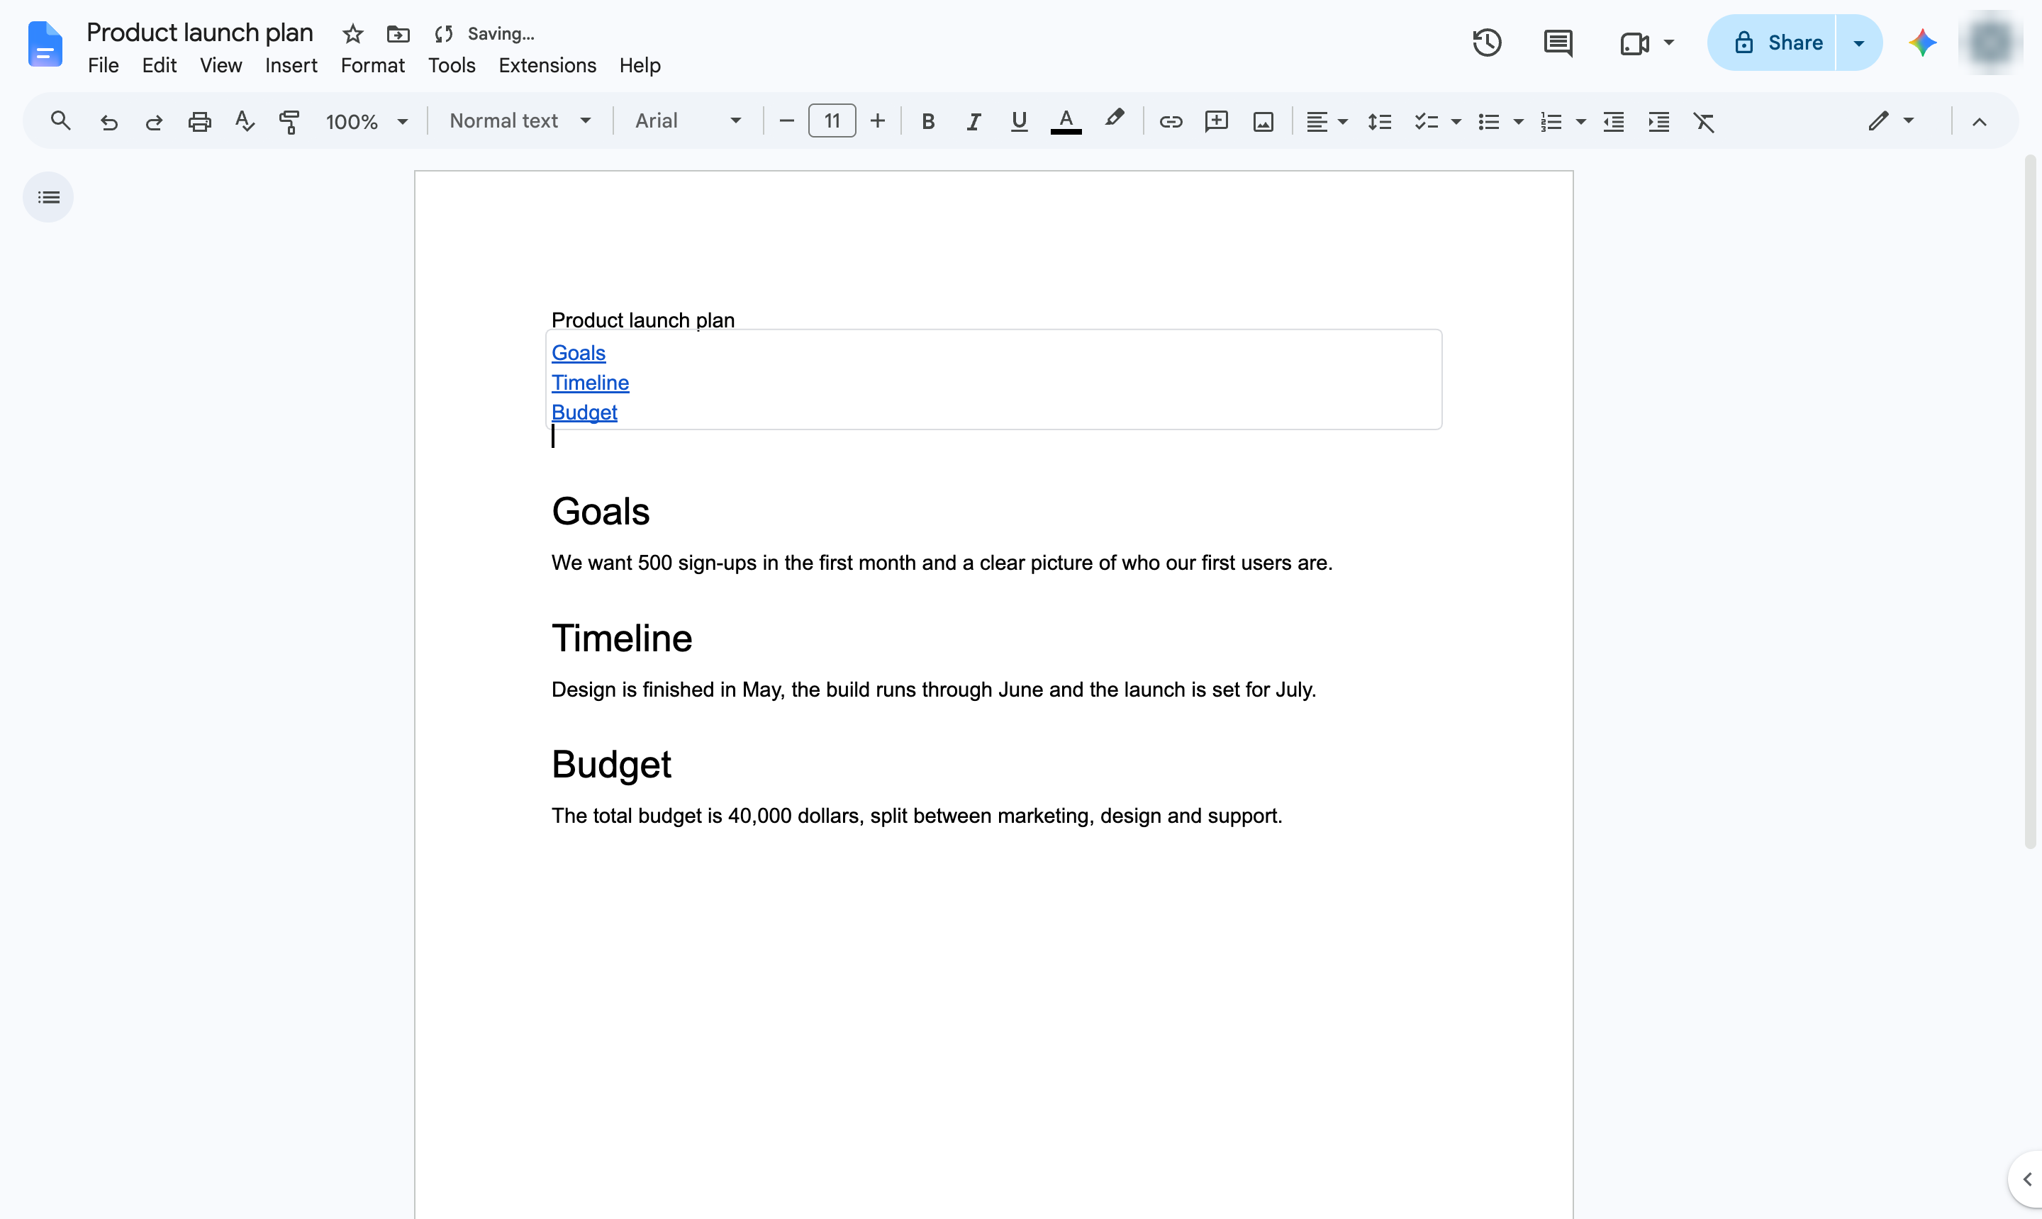The height and width of the screenshot is (1219, 2042).
Task: Toggle italic formatting
Action: pyautogui.click(x=973, y=122)
